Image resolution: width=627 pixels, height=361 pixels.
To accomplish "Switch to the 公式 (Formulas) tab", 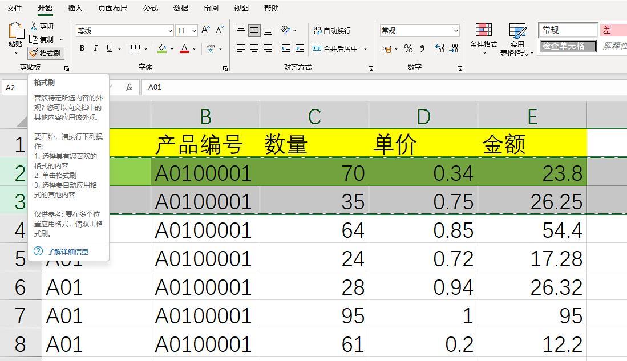I will coord(151,8).
